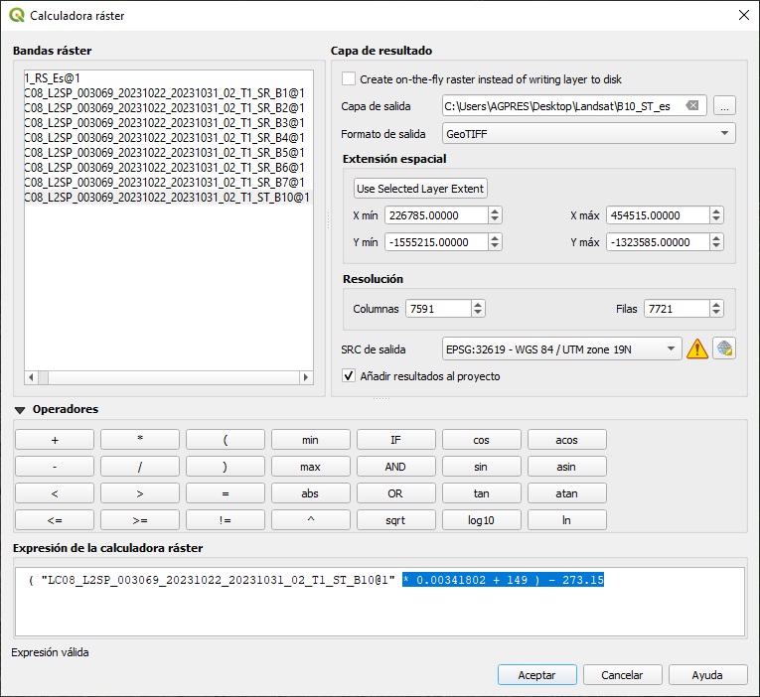Click Use Selected Layer Extent button
This screenshot has height=697, width=760.
tap(420, 189)
